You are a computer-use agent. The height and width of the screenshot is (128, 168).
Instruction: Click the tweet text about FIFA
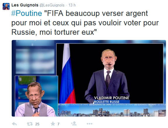(x=85, y=23)
